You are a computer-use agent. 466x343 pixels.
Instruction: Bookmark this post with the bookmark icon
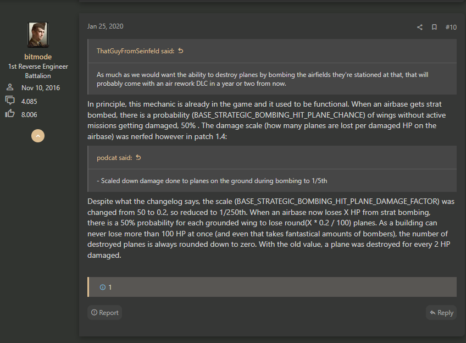coord(434,27)
